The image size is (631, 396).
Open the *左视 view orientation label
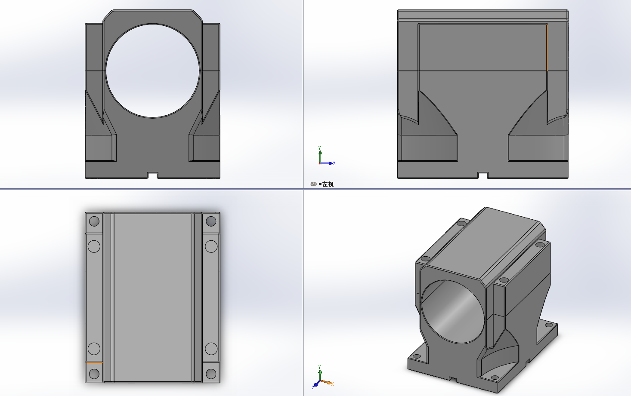(x=326, y=184)
